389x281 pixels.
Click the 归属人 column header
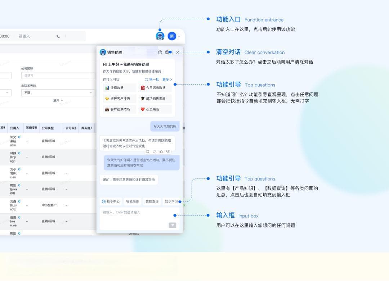pos(15,128)
